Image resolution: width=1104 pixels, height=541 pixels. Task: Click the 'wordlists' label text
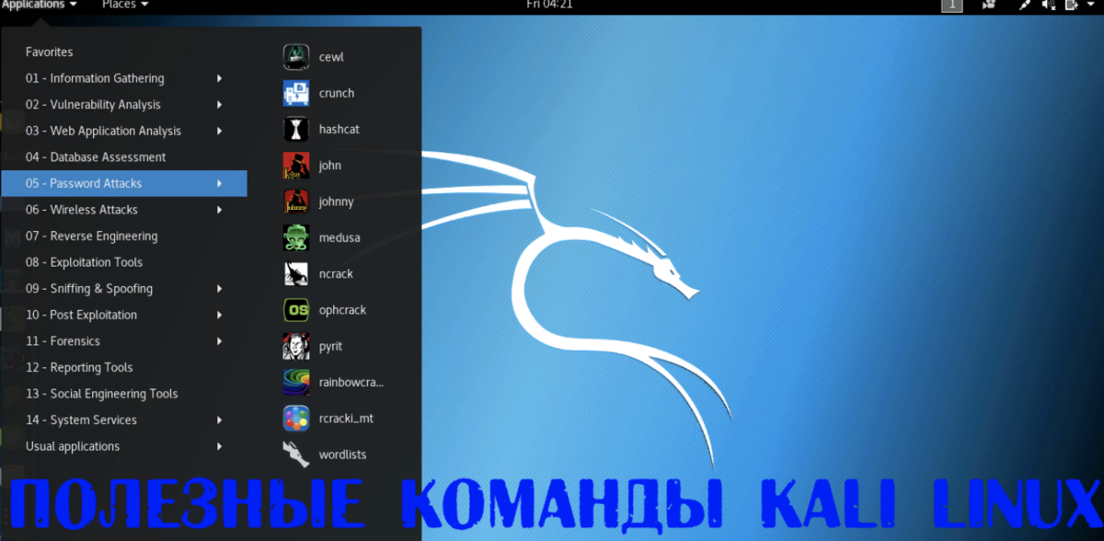[x=343, y=455]
